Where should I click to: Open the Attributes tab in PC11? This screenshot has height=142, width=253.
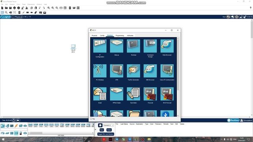[130, 35]
